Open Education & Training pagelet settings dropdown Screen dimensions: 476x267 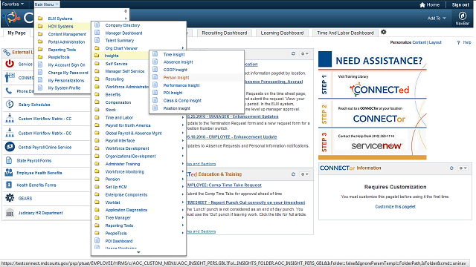[x=304, y=174]
